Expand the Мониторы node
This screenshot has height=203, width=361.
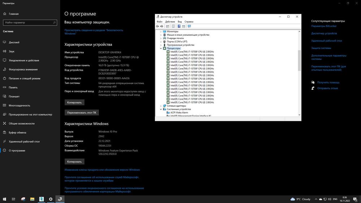point(161,31)
